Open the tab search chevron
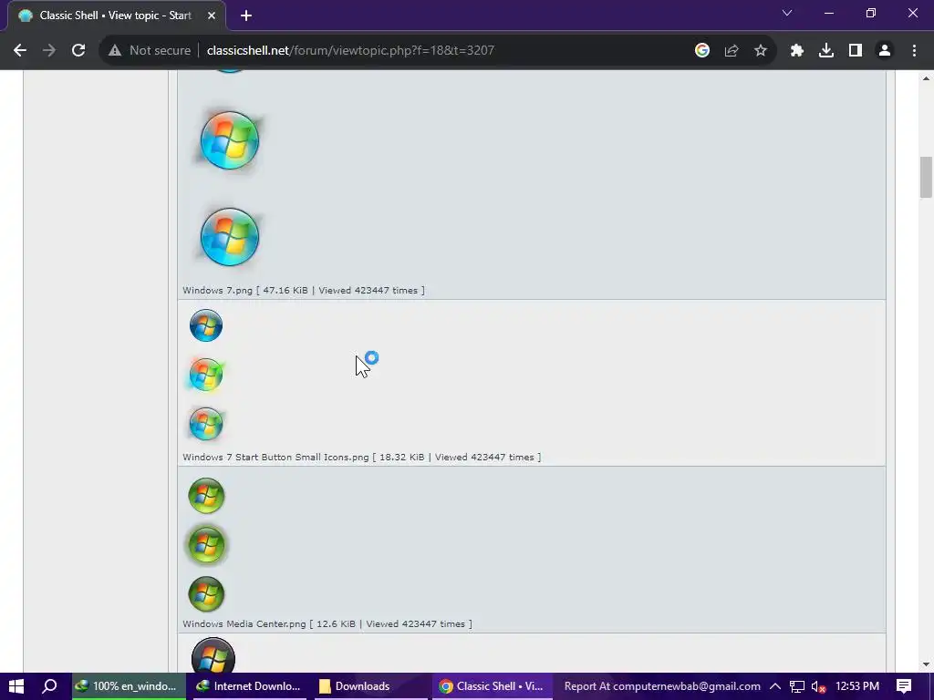 pyautogui.click(x=787, y=13)
